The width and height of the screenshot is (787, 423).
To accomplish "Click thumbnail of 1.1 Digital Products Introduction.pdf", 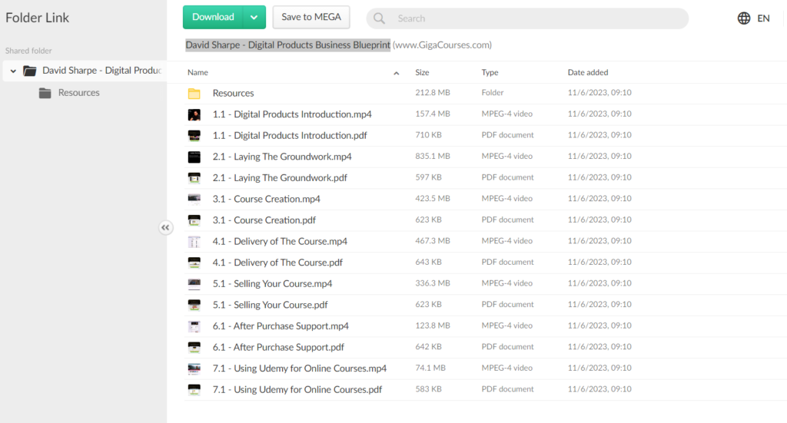I will coord(194,136).
